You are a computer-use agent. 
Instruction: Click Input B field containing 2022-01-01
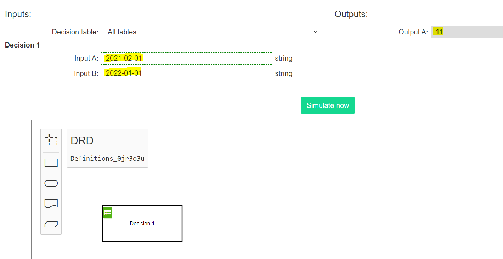click(x=187, y=73)
